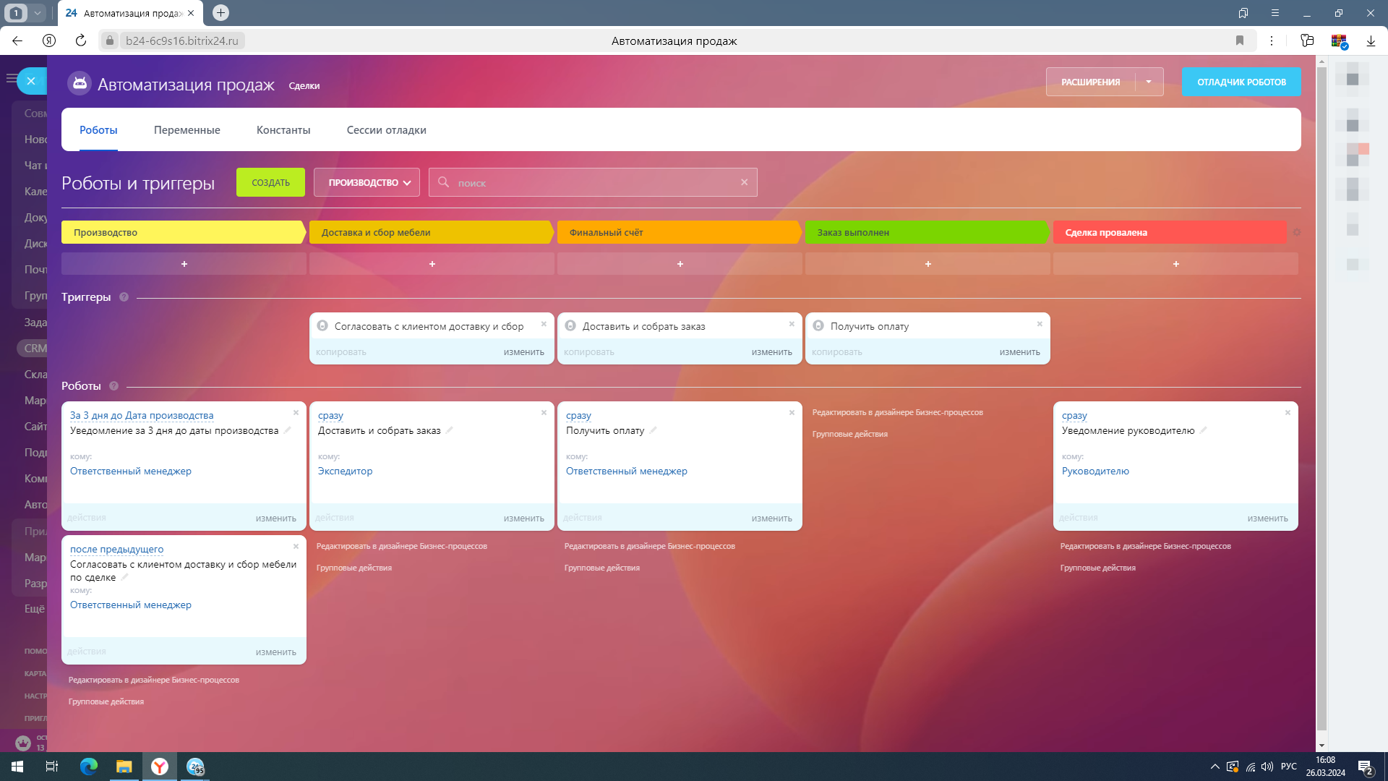Remove 'Уведомление руководителю' robot with its X icon
The image size is (1388, 781).
pyautogui.click(x=1288, y=413)
